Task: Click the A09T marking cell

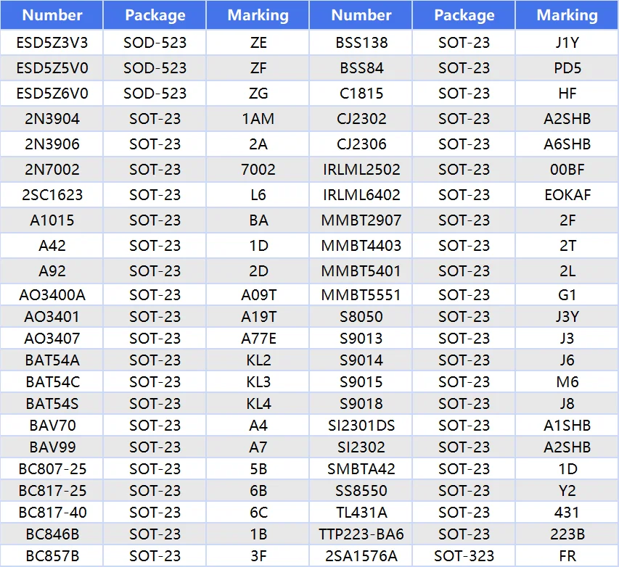Action: [258, 295]
